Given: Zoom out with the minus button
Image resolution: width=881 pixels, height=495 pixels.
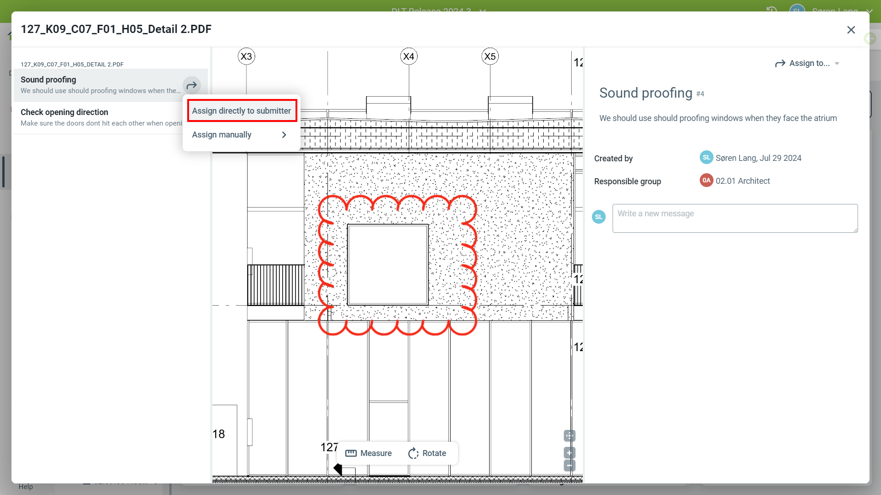Looking at the screenshot, I should (569, 466).
